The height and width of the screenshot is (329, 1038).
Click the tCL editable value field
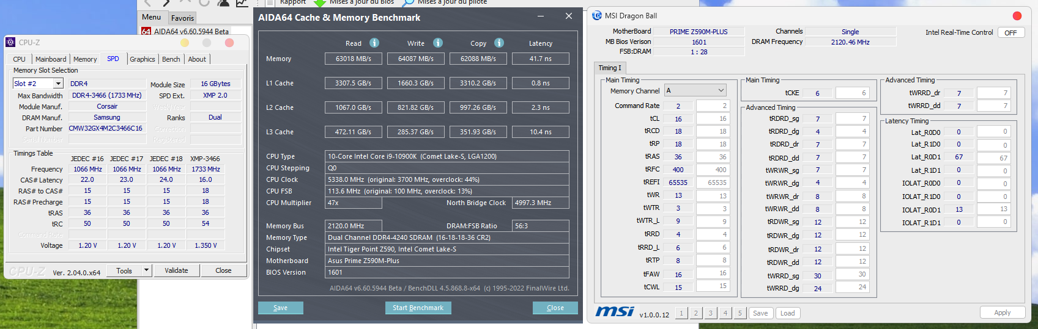[x=713, y=118]
